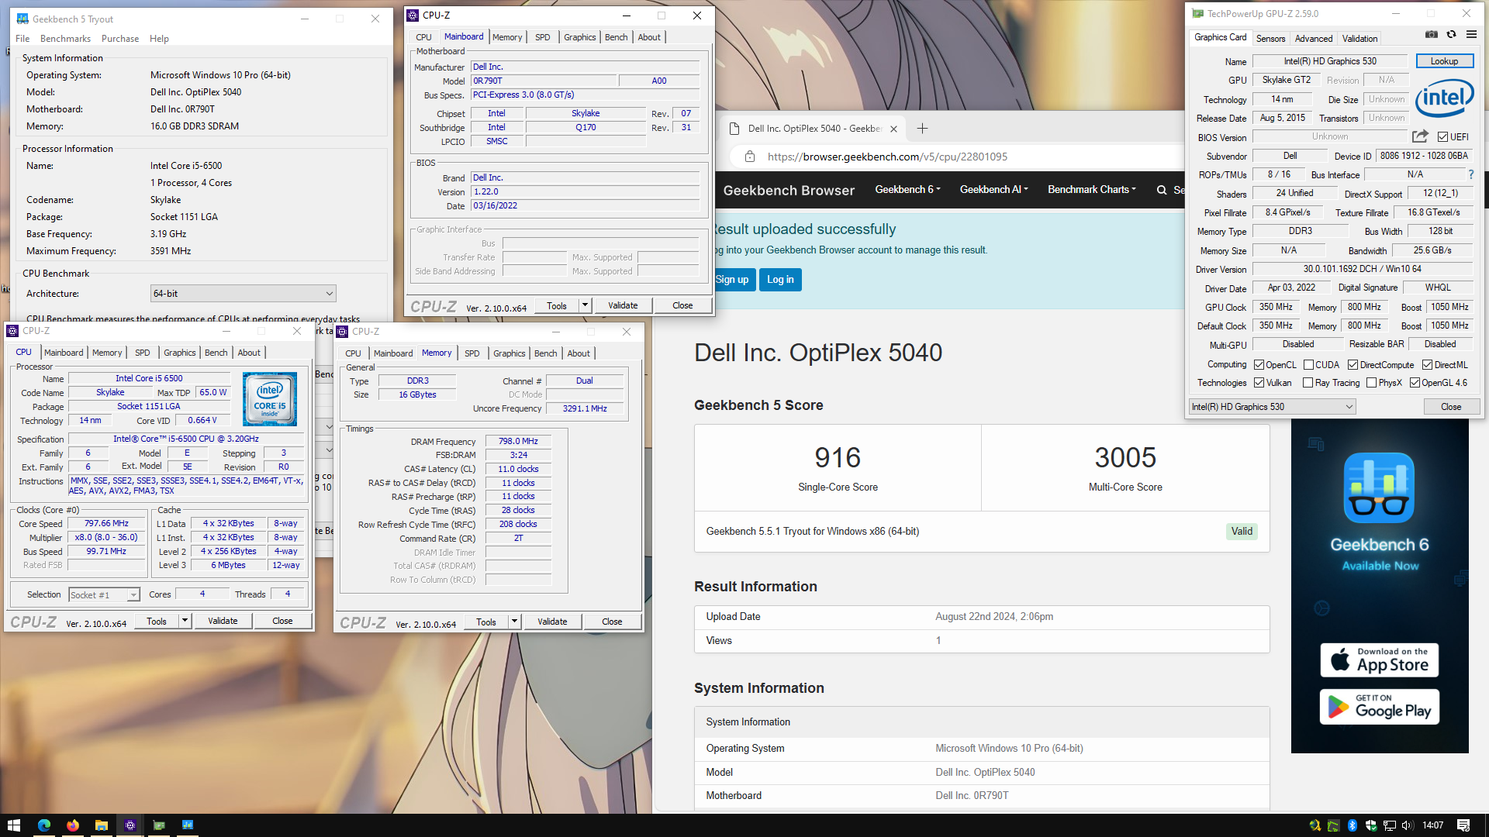This screenshot has height=837, width=1489.
Task: Switch to CPU-Z via its taskbar icon
Action: tap(130, 825)
